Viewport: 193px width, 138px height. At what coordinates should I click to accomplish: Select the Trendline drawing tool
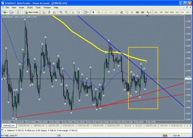116,12
